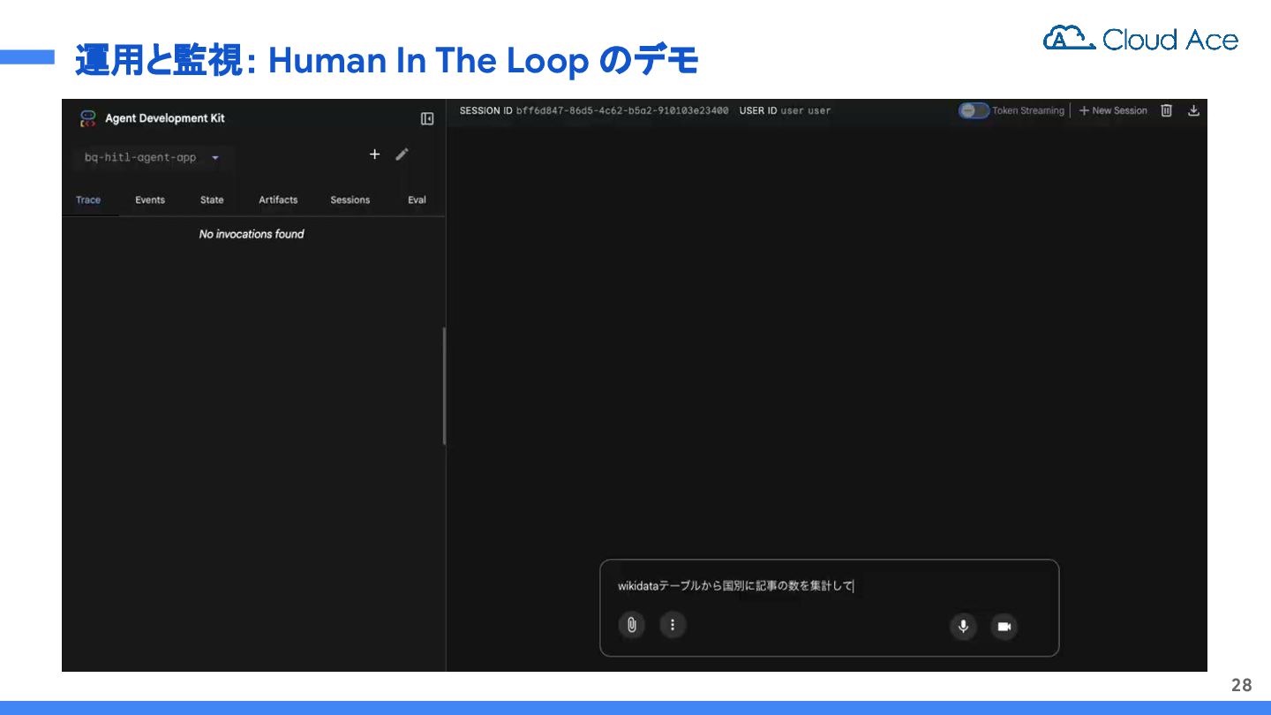Click the side panel vertical scrollbar
The image size is (1271, 715).
point(444,386)
